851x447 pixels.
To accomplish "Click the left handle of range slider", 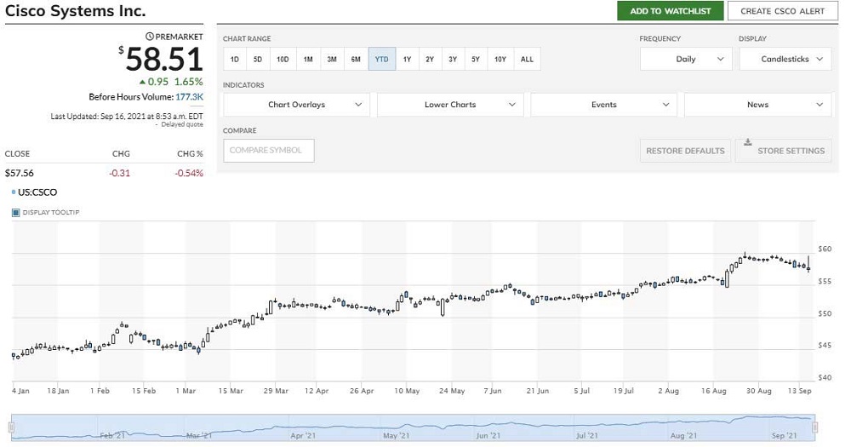I will point(11,428).
